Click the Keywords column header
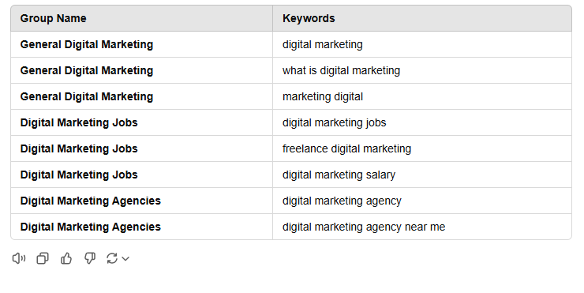Image resolution: width=584 pixels, height=293 pixels. pos(422,18)
